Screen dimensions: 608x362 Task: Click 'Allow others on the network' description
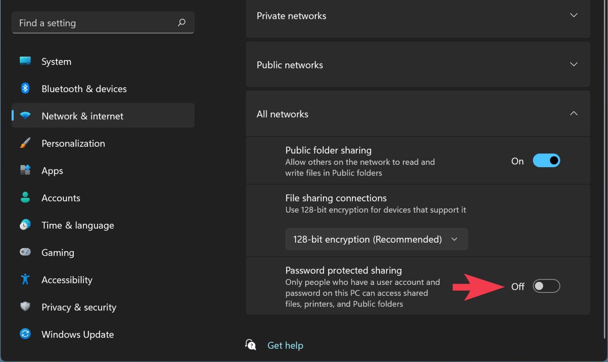tap(360, 167)
